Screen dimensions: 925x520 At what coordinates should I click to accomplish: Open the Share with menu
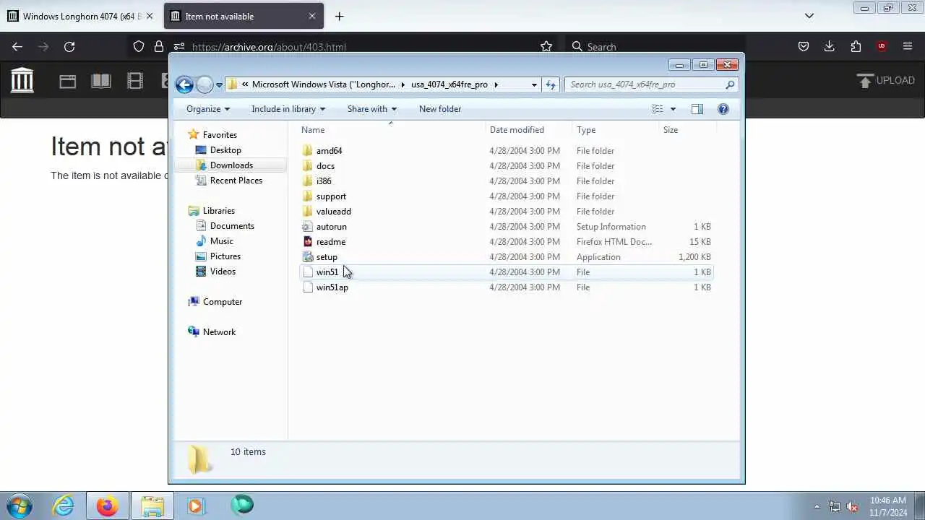coord(371,109)
